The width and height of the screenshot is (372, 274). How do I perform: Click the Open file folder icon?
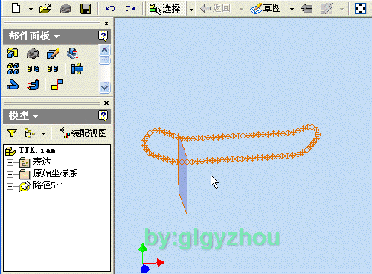(45, 9)
